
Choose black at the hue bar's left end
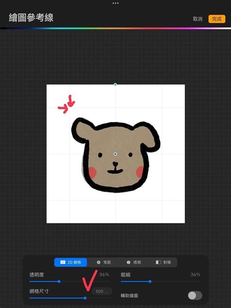pyautogui.click(x=3, y=28)
